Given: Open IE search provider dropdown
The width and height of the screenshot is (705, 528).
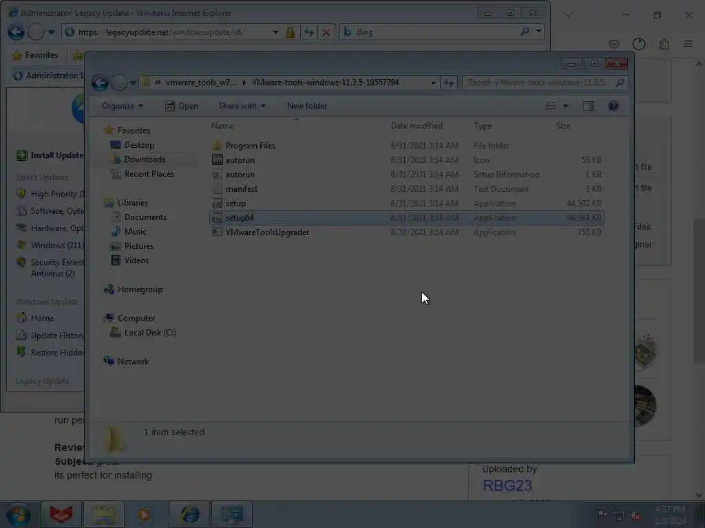Looking at the screenshot, I should (x=538, y=32).
